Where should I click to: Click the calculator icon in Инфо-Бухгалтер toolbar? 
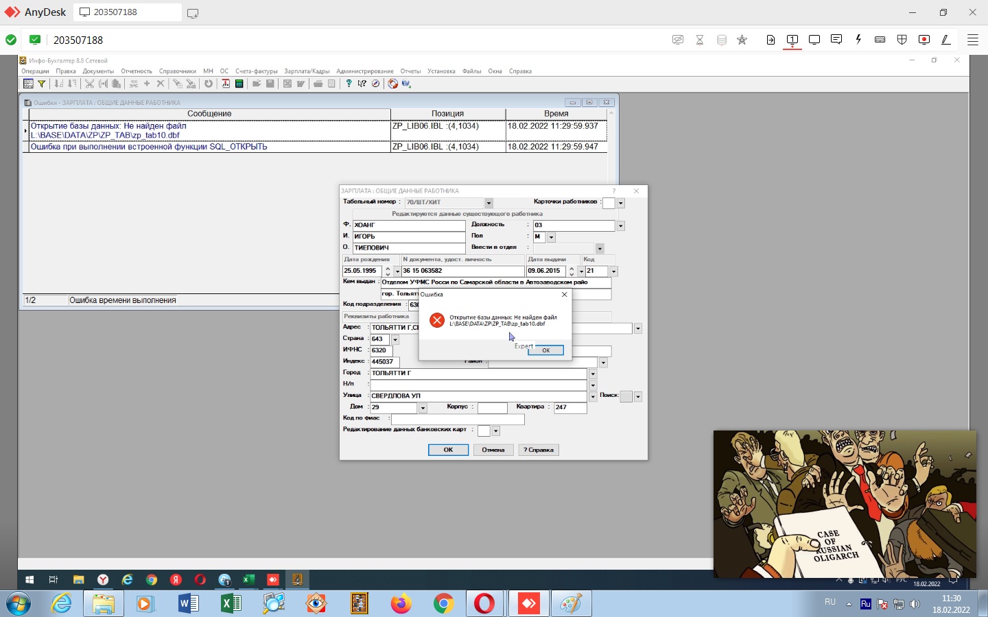click(x=239, y=84)
